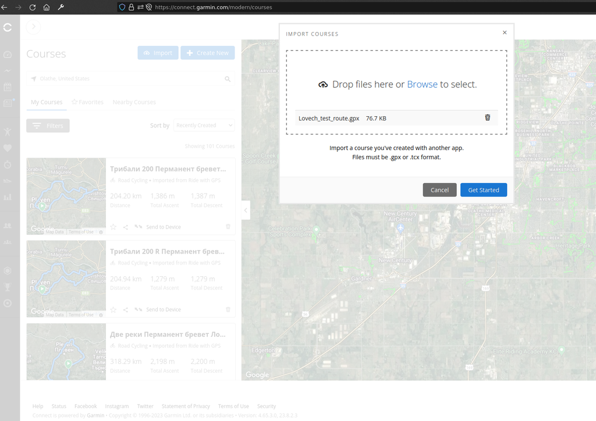Collapse the course list panel with the arrow
Image resolution: width=596 pixels, height=421 pixels.
246,210
